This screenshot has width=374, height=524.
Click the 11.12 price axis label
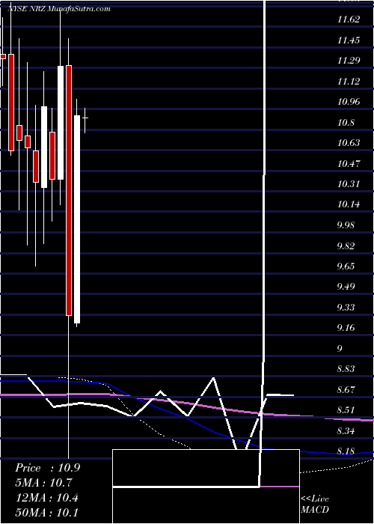click(349, 81)
